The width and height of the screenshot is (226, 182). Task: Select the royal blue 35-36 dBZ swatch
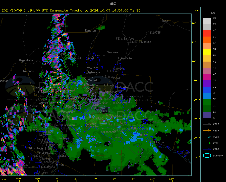[x=207, y=90]
